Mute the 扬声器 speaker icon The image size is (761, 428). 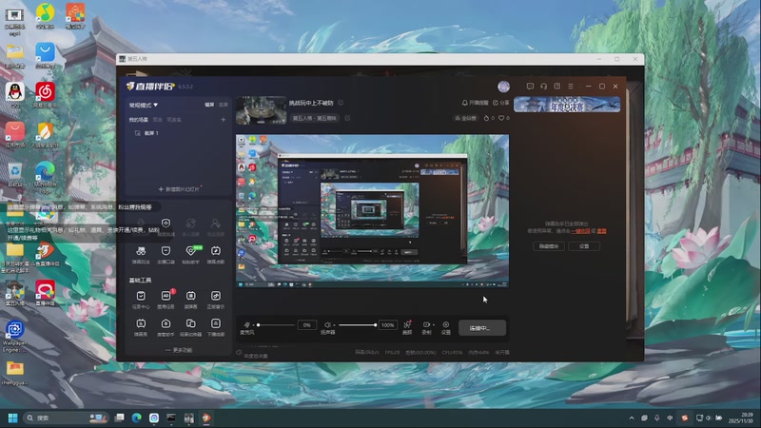pyautogui.click(x=327, y=324)
